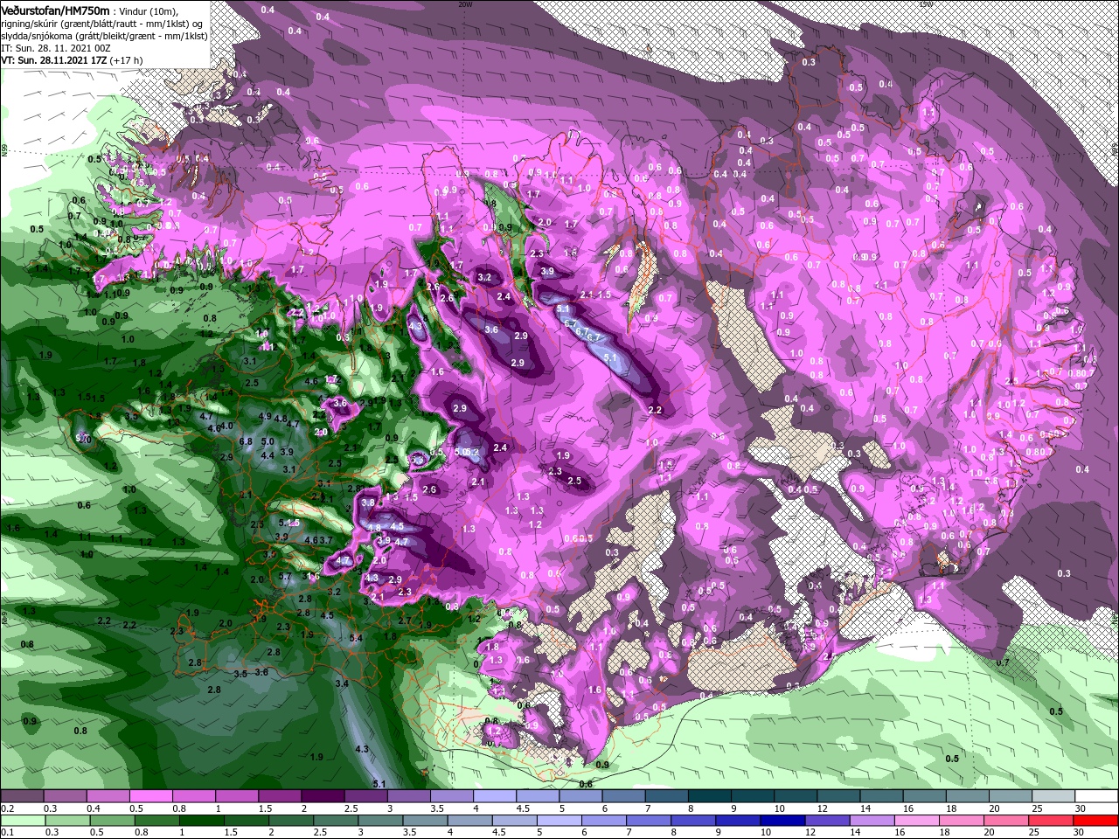Click the '5.7' precipitation value on the map

click(x=284, y=577)
